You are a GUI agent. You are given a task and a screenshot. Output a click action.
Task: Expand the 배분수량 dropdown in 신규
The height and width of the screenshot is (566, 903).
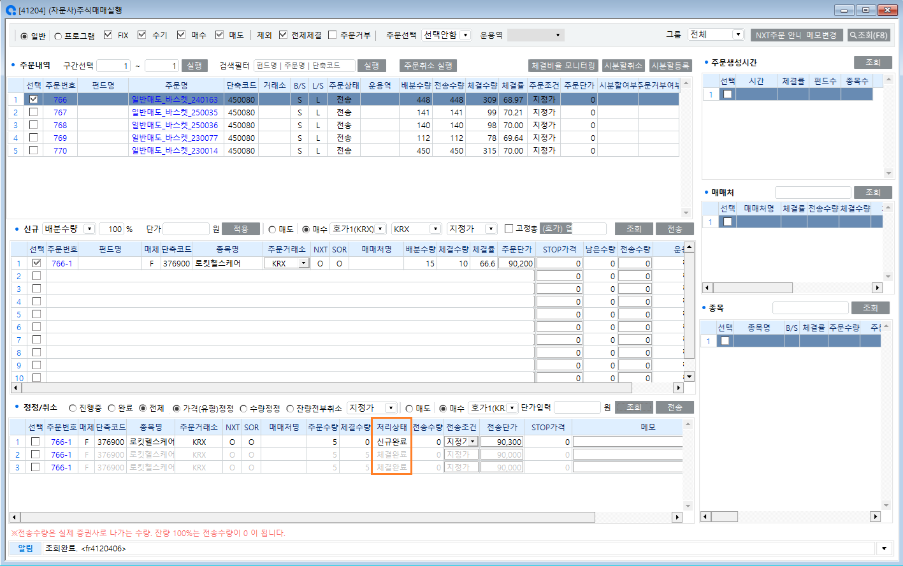[89, 229]
